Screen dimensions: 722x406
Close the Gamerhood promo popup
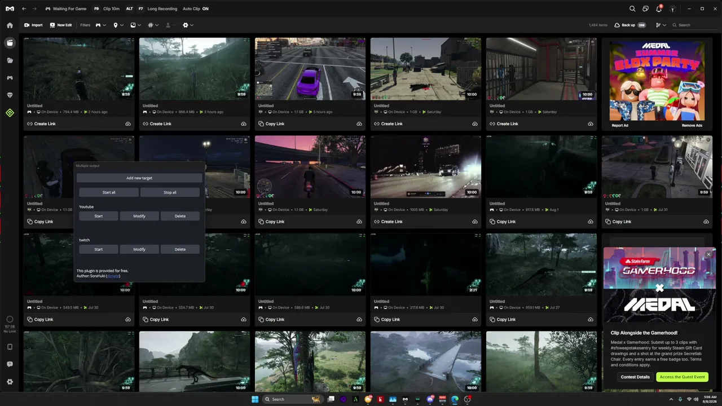pyautogui.click(x=709, y=254)
